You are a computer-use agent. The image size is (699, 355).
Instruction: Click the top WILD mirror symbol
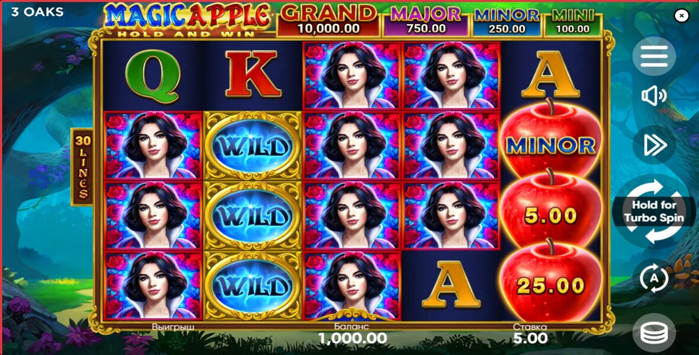pyautogui.click(x=253, y=146)
